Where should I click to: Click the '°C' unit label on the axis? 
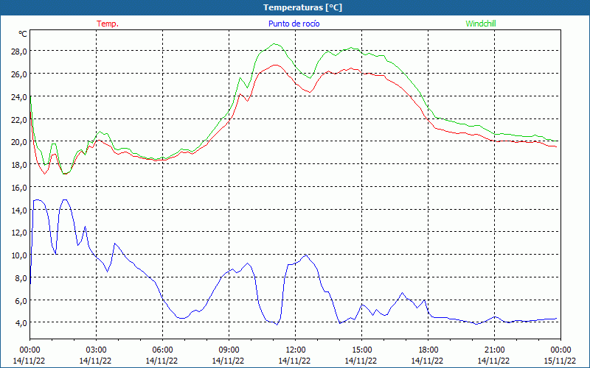point(23,34)
